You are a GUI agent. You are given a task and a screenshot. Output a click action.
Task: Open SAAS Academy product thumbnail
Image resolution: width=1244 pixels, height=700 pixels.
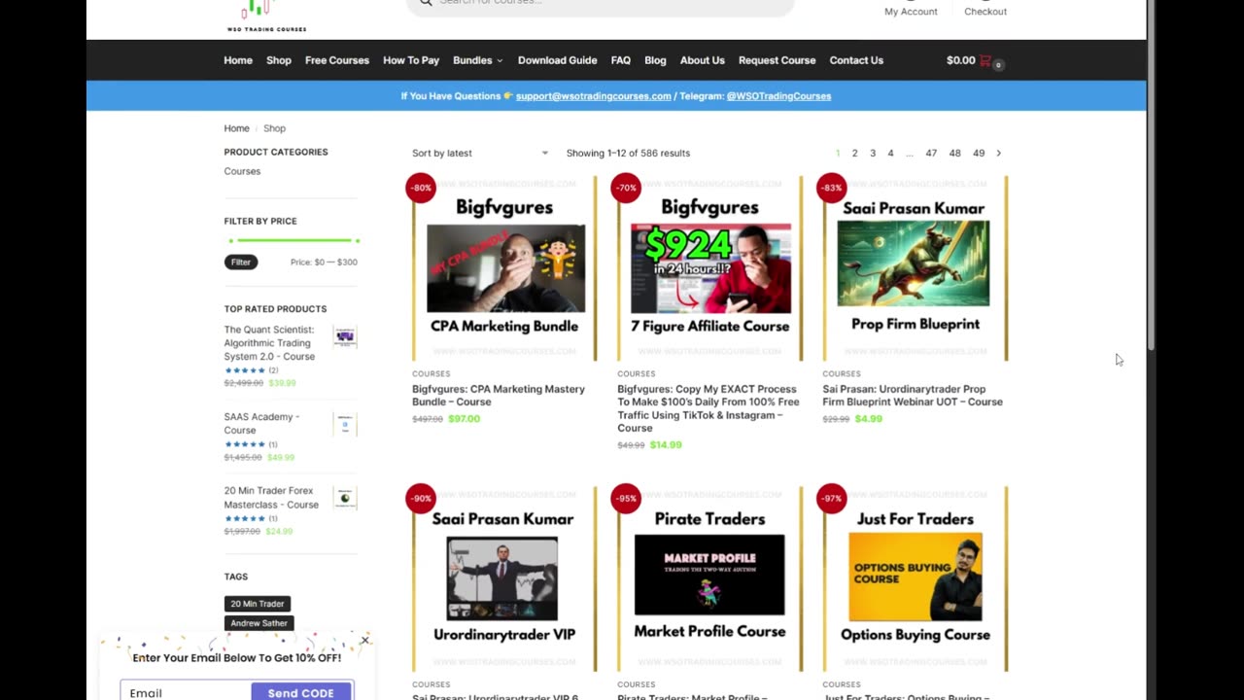(x=345, y=424)
